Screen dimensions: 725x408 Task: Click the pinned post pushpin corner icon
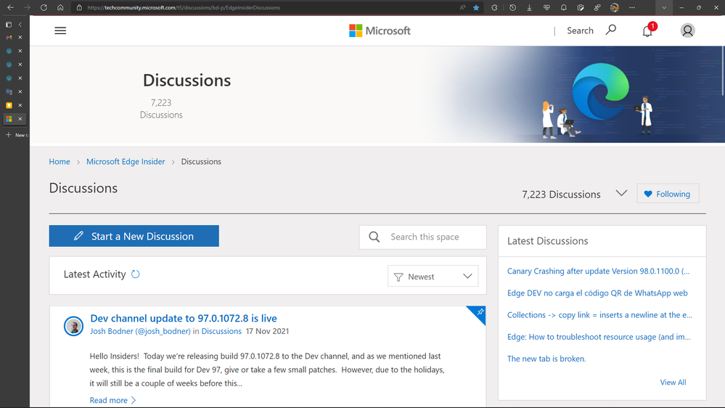coord(480,312)
